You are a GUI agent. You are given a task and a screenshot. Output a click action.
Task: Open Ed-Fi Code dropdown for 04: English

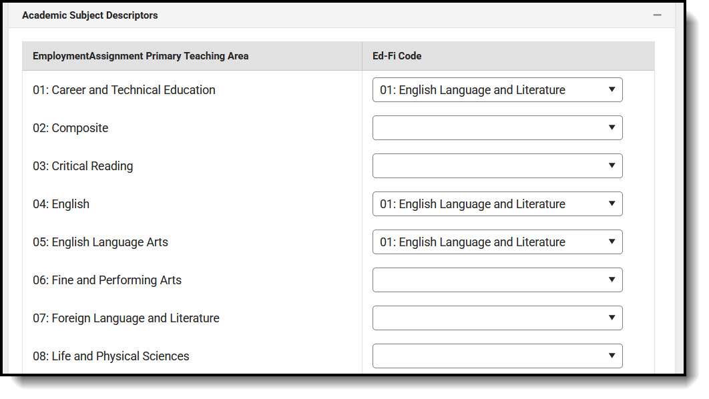(497, 204)
